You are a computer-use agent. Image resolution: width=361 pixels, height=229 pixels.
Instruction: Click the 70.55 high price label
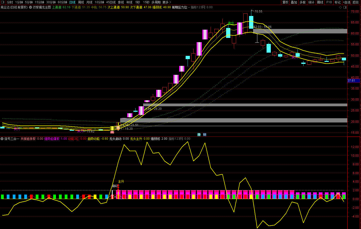[x=258, y=11]
